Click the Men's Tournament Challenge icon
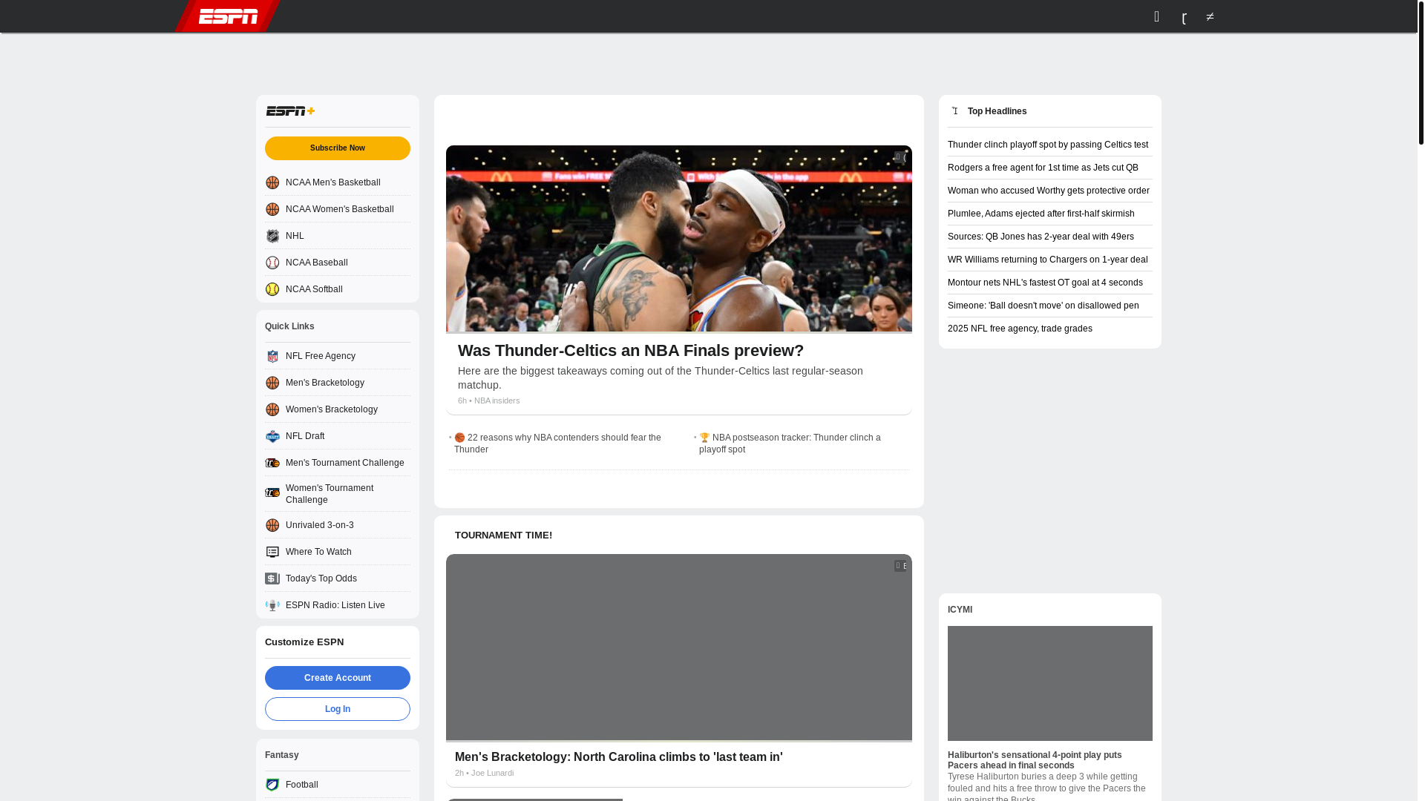The height and width of the screenshot is (801, 1425). click(272, 463)
